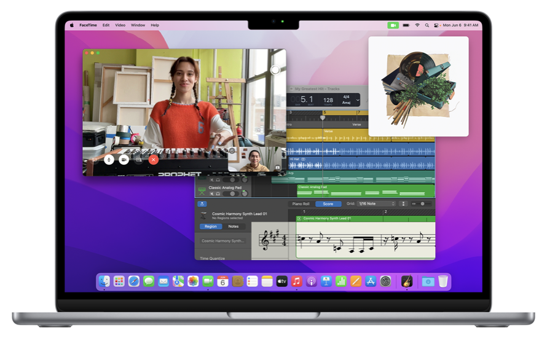The image size is (547, 338).
Task: Open the Grid 1/16 Note dropdown
Action: [377, 203]
